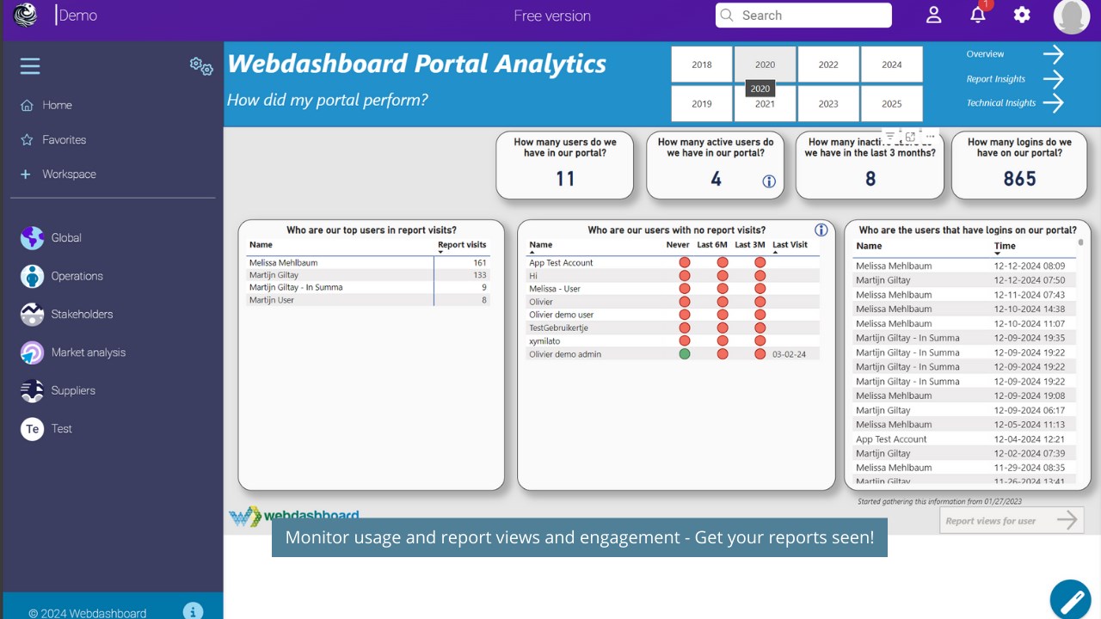
Task: Click Report views for user button
Action: click(1012, 520)
